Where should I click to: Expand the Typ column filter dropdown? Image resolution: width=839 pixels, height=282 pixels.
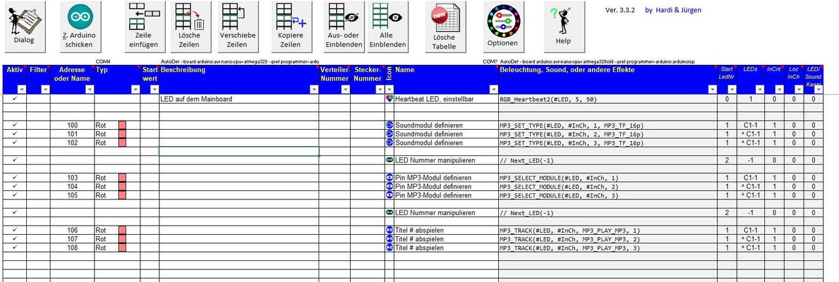(x=135, y=89)
